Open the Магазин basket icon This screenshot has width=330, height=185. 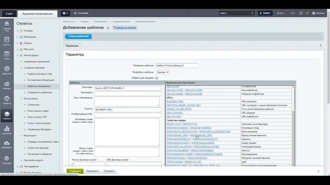pos(7,85)
